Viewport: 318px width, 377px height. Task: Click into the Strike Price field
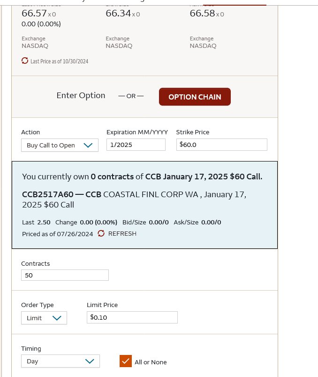(x=222, y=145)
